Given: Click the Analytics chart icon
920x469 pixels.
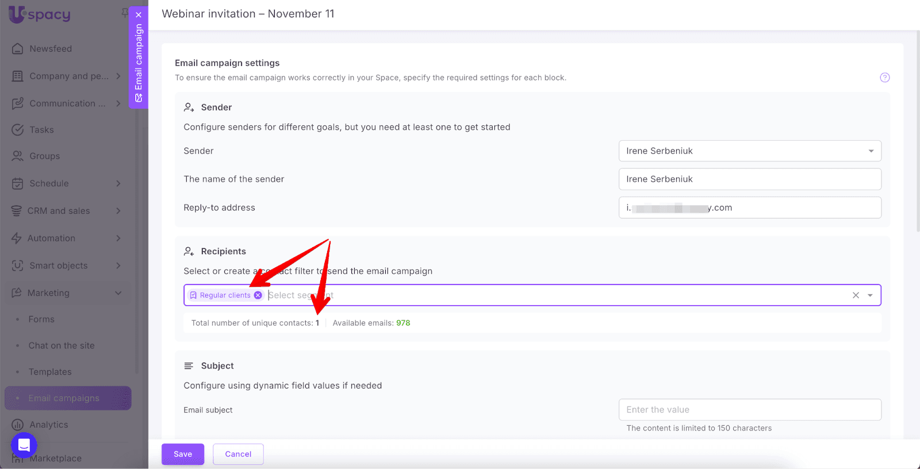Looking at the screenshot, I should pyautogui.click(x=18, y=425).
